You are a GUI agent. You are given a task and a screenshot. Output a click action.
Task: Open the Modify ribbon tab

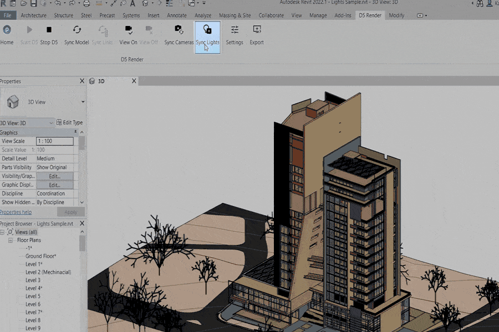point(396,15)
